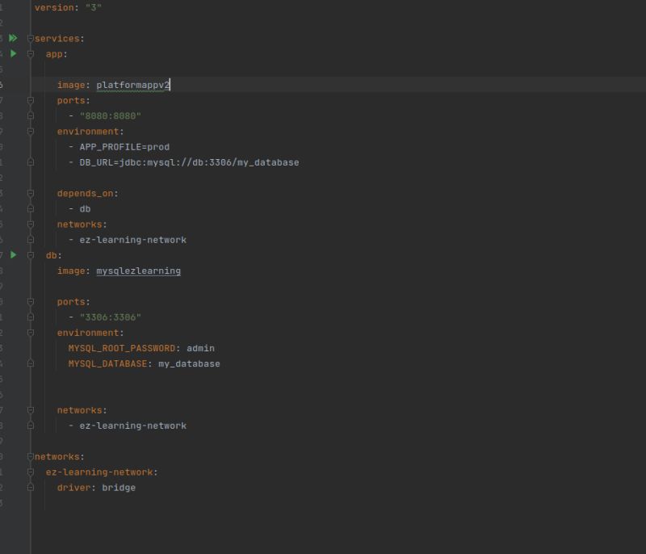646x554 pixels.
Task: Open the platformappv2 image link
Action: click(x=133, y=84)
